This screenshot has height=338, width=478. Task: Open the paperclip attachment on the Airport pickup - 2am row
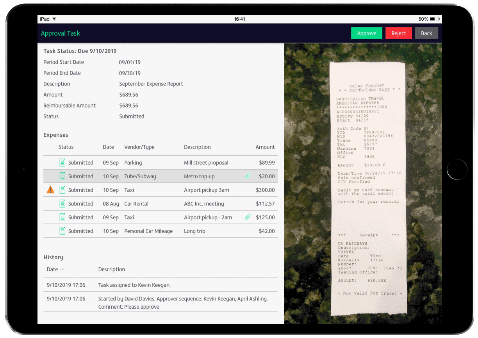tap(248, 217)
